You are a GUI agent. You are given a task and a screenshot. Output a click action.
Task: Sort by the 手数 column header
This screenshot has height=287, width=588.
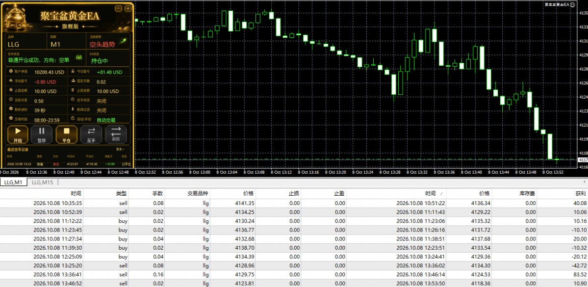(x=147, y=194)
